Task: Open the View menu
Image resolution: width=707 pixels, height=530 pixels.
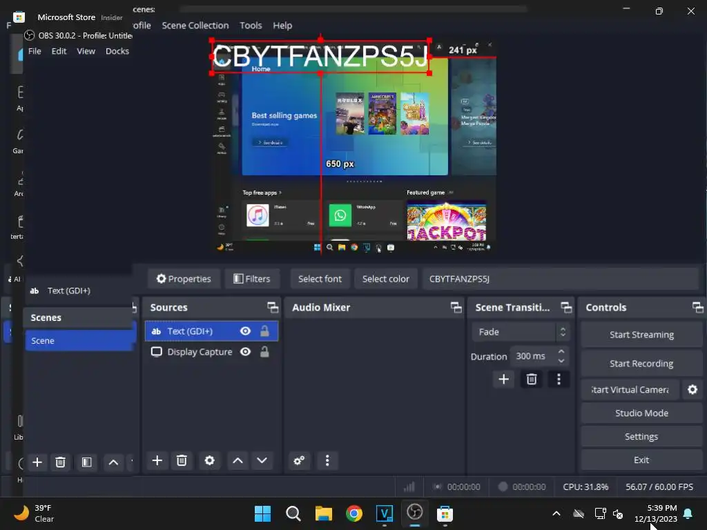Action: tap(86, 51)
